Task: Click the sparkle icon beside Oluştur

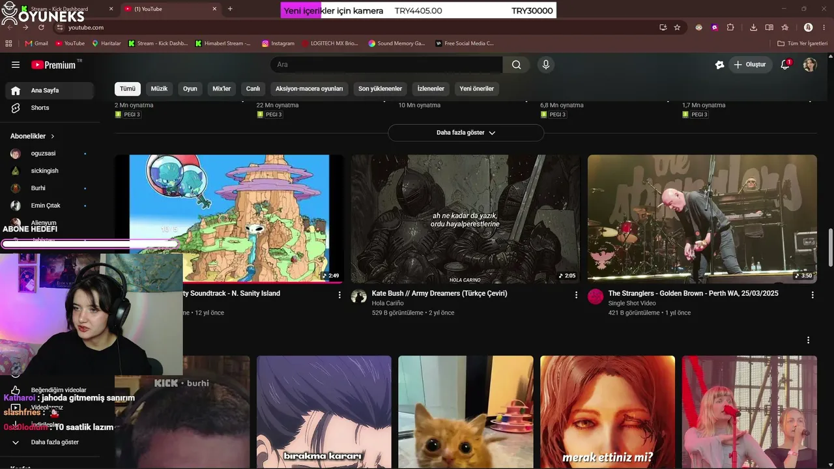Action: click(719, 64)
